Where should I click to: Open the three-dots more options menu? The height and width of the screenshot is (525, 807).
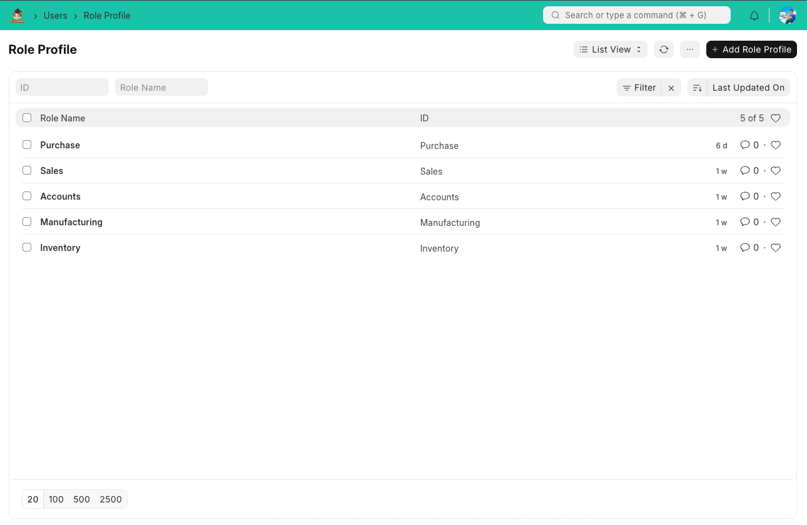click(x=689, y=49)
